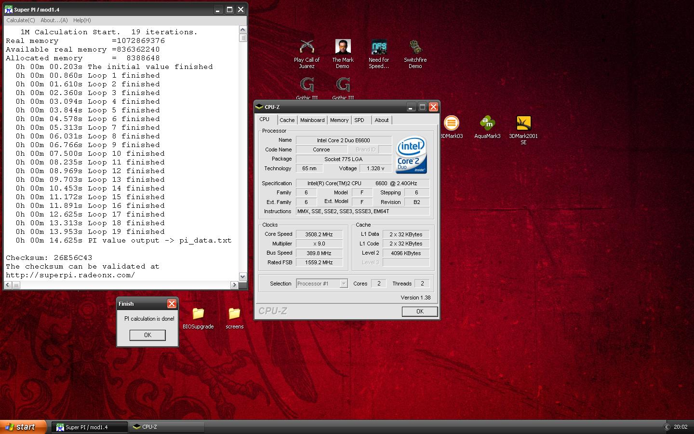This screenshot has width=694, height=434.
Task: Open the Calculate(C) menu in Super PI
Action: pyautogui.click(x=20, y=20)
